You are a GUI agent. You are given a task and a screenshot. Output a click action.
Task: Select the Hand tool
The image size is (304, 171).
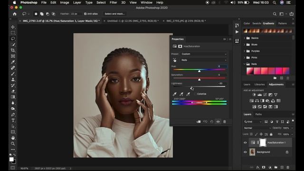click(x=13, y=138)
